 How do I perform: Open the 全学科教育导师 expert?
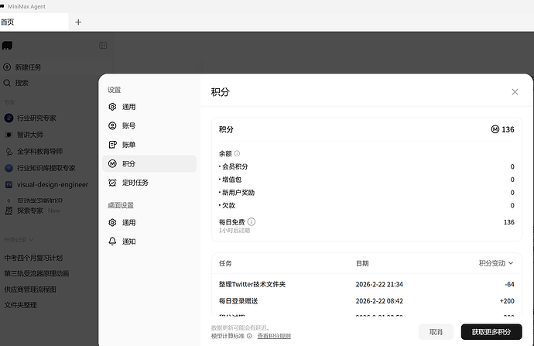(x=39, y=151)
